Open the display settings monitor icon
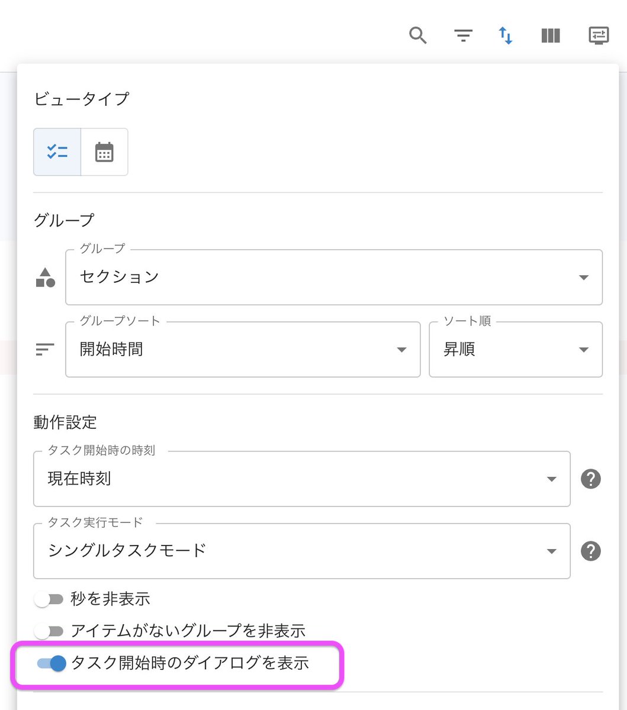Image resolution: width=627 pixels, height=710 pixels. click(x=599, y=35)
